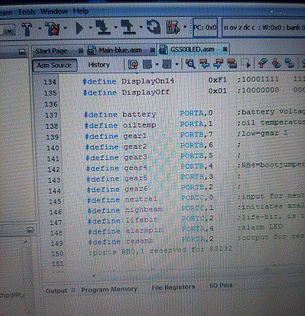Run the project with the play icon
The height and width of the screenshot is (316, 305).
pyautogui.click(x=80, y=28)
